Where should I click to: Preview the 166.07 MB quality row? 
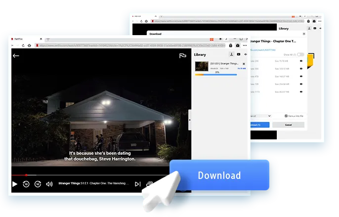point(301,77)
